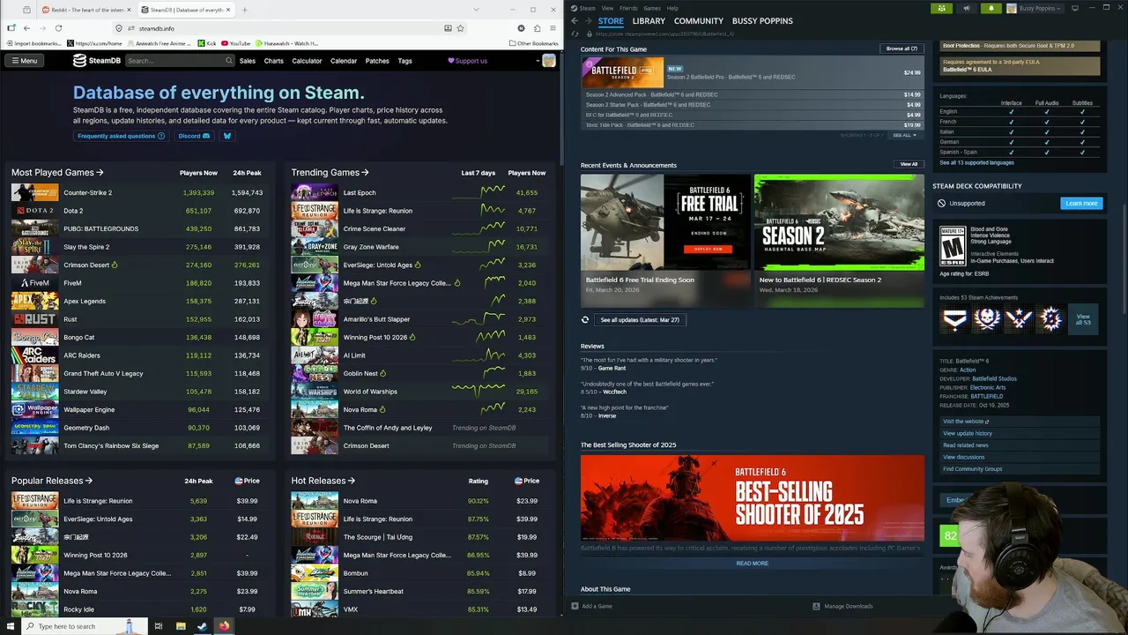
Task: Expand SEE ALL under game content
Action: 904,135
